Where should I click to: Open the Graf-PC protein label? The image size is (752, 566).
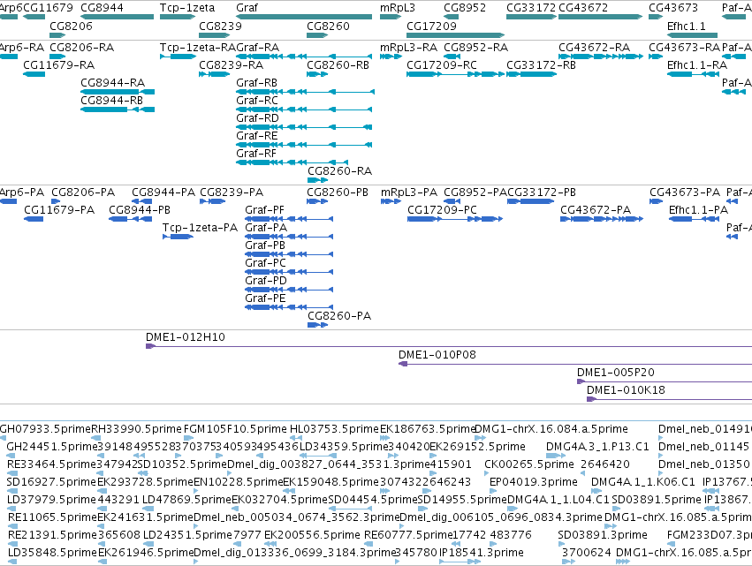(x=265, y=263)
